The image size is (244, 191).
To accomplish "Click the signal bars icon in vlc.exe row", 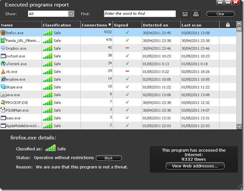I will click(x=47, y=71).
